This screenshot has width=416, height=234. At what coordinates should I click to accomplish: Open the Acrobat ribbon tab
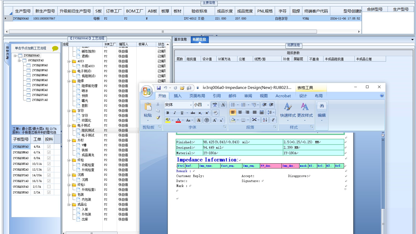click(x=283, y=96)
